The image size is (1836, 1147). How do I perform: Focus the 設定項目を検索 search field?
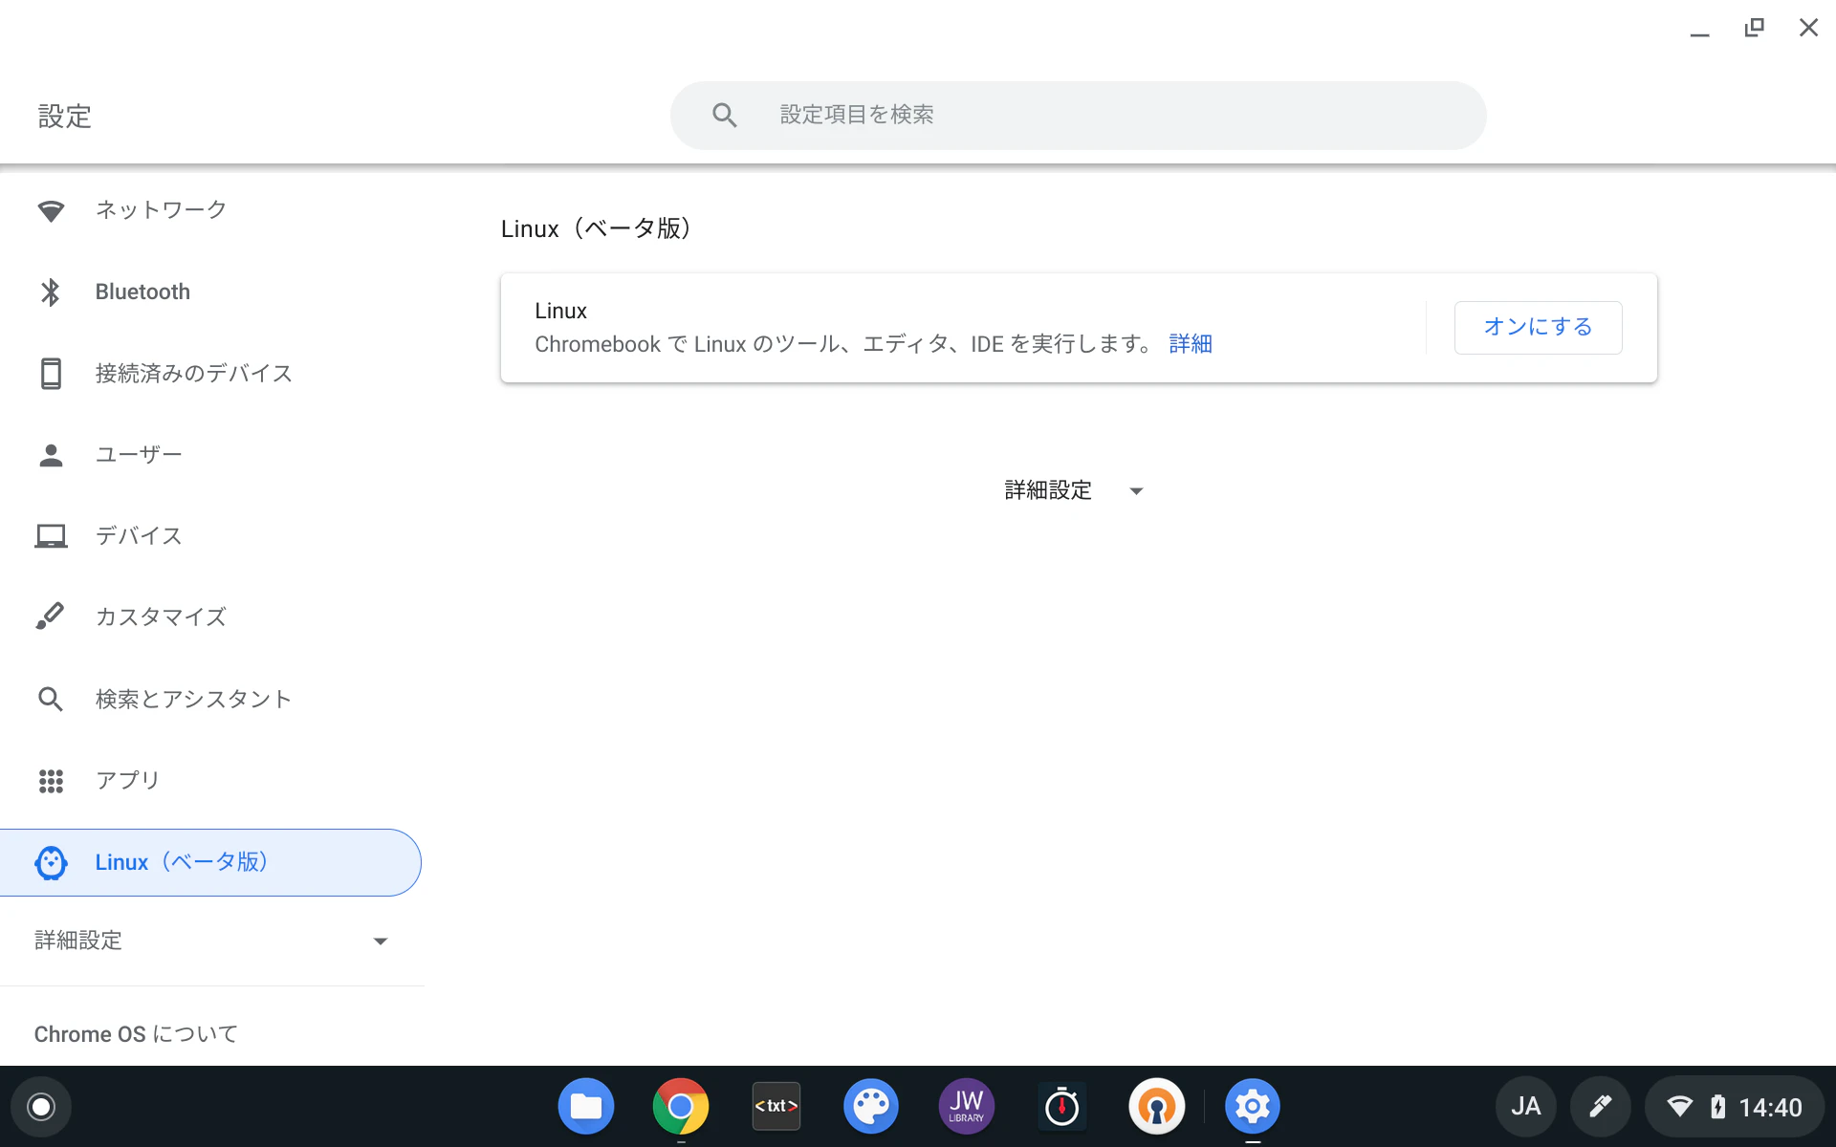coord(1078,116)
